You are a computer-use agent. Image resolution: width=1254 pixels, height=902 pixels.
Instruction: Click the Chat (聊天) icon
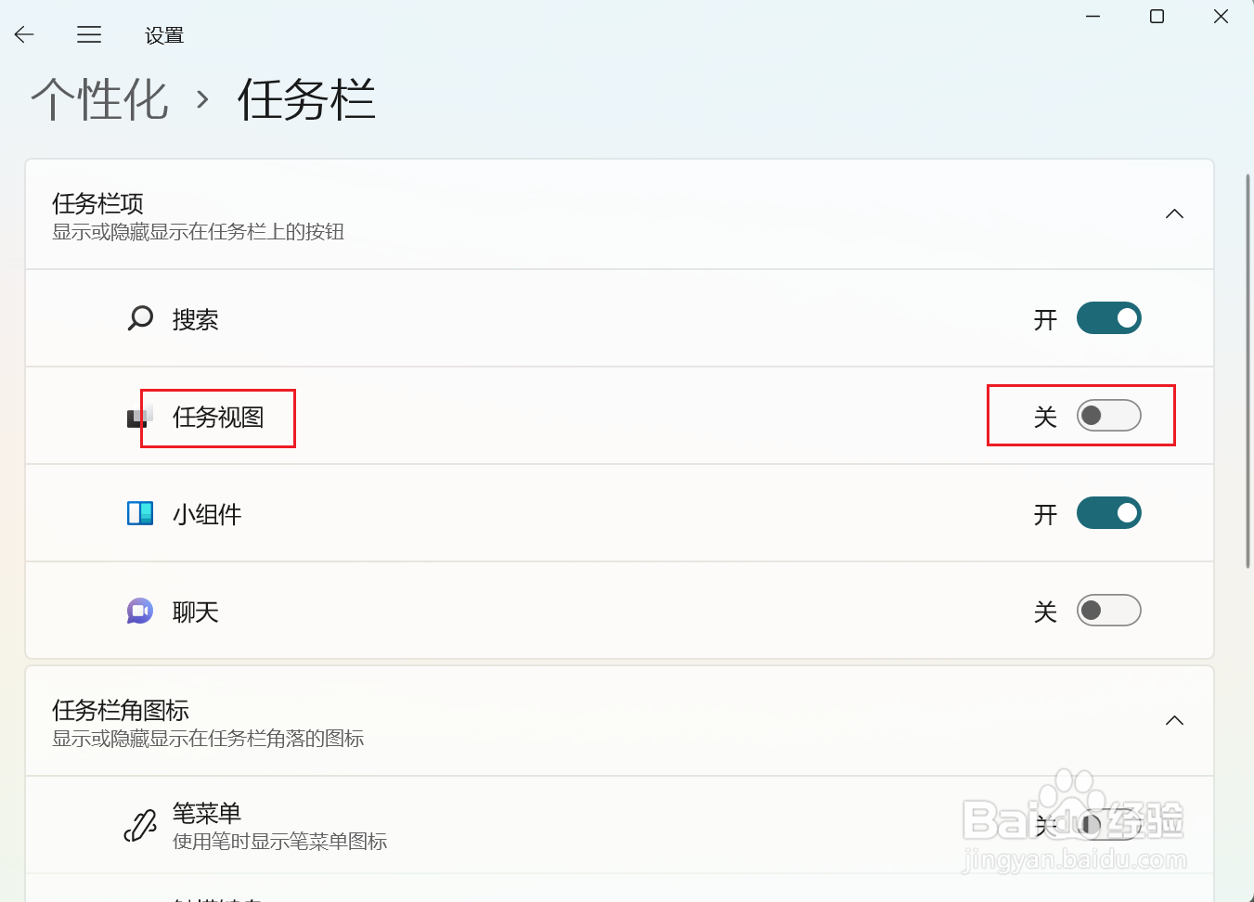point(140,611)
